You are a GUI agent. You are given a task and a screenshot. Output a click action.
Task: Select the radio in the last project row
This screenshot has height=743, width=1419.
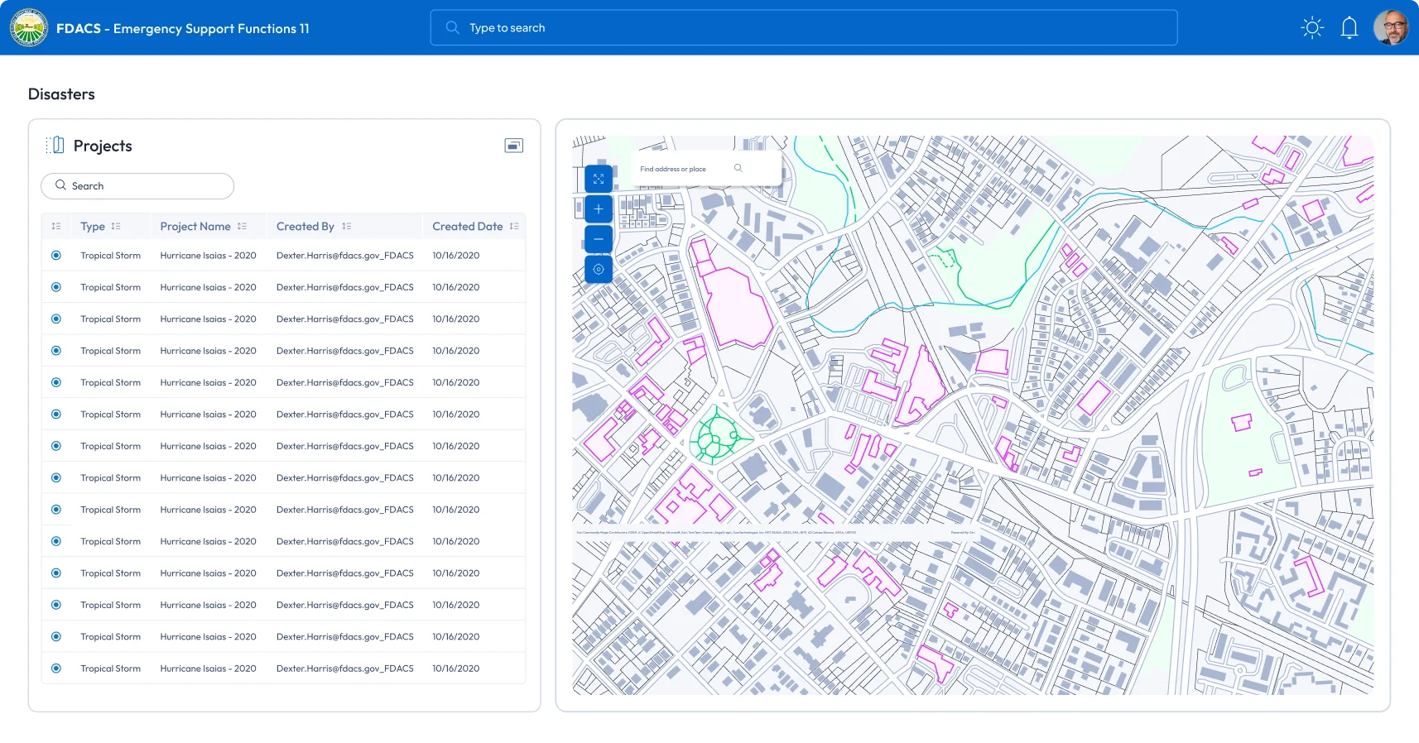point(56,669)
